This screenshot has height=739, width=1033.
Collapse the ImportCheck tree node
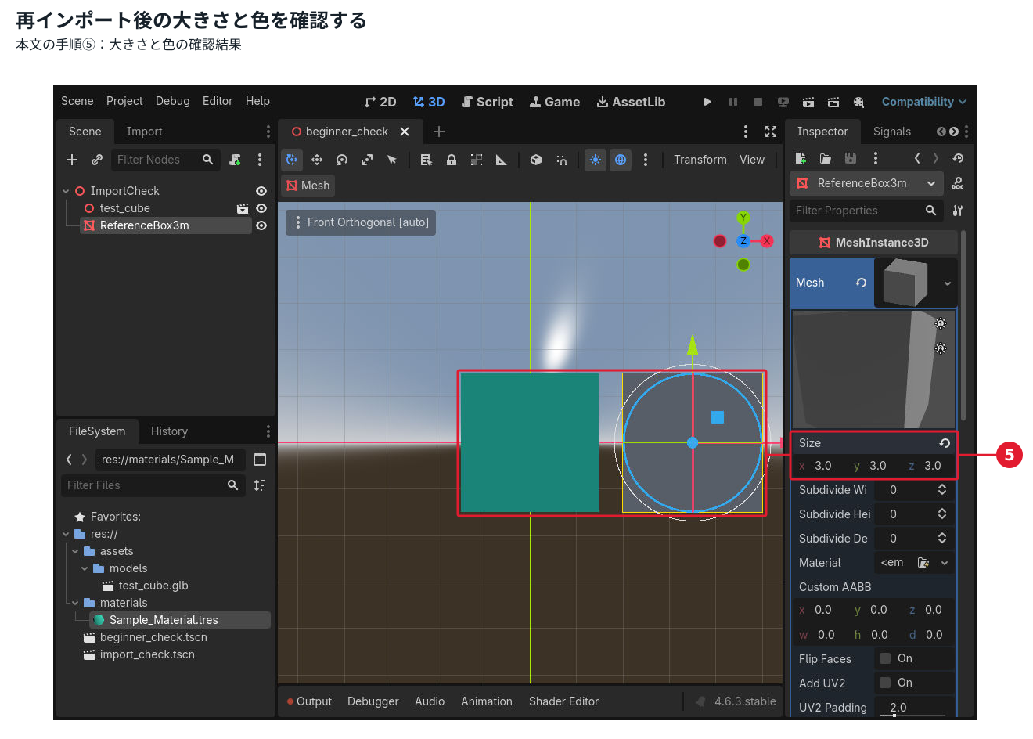click(x=66, y=191)
